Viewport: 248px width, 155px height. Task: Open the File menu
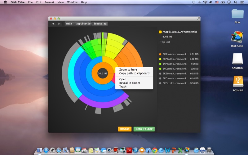point(30,2)
